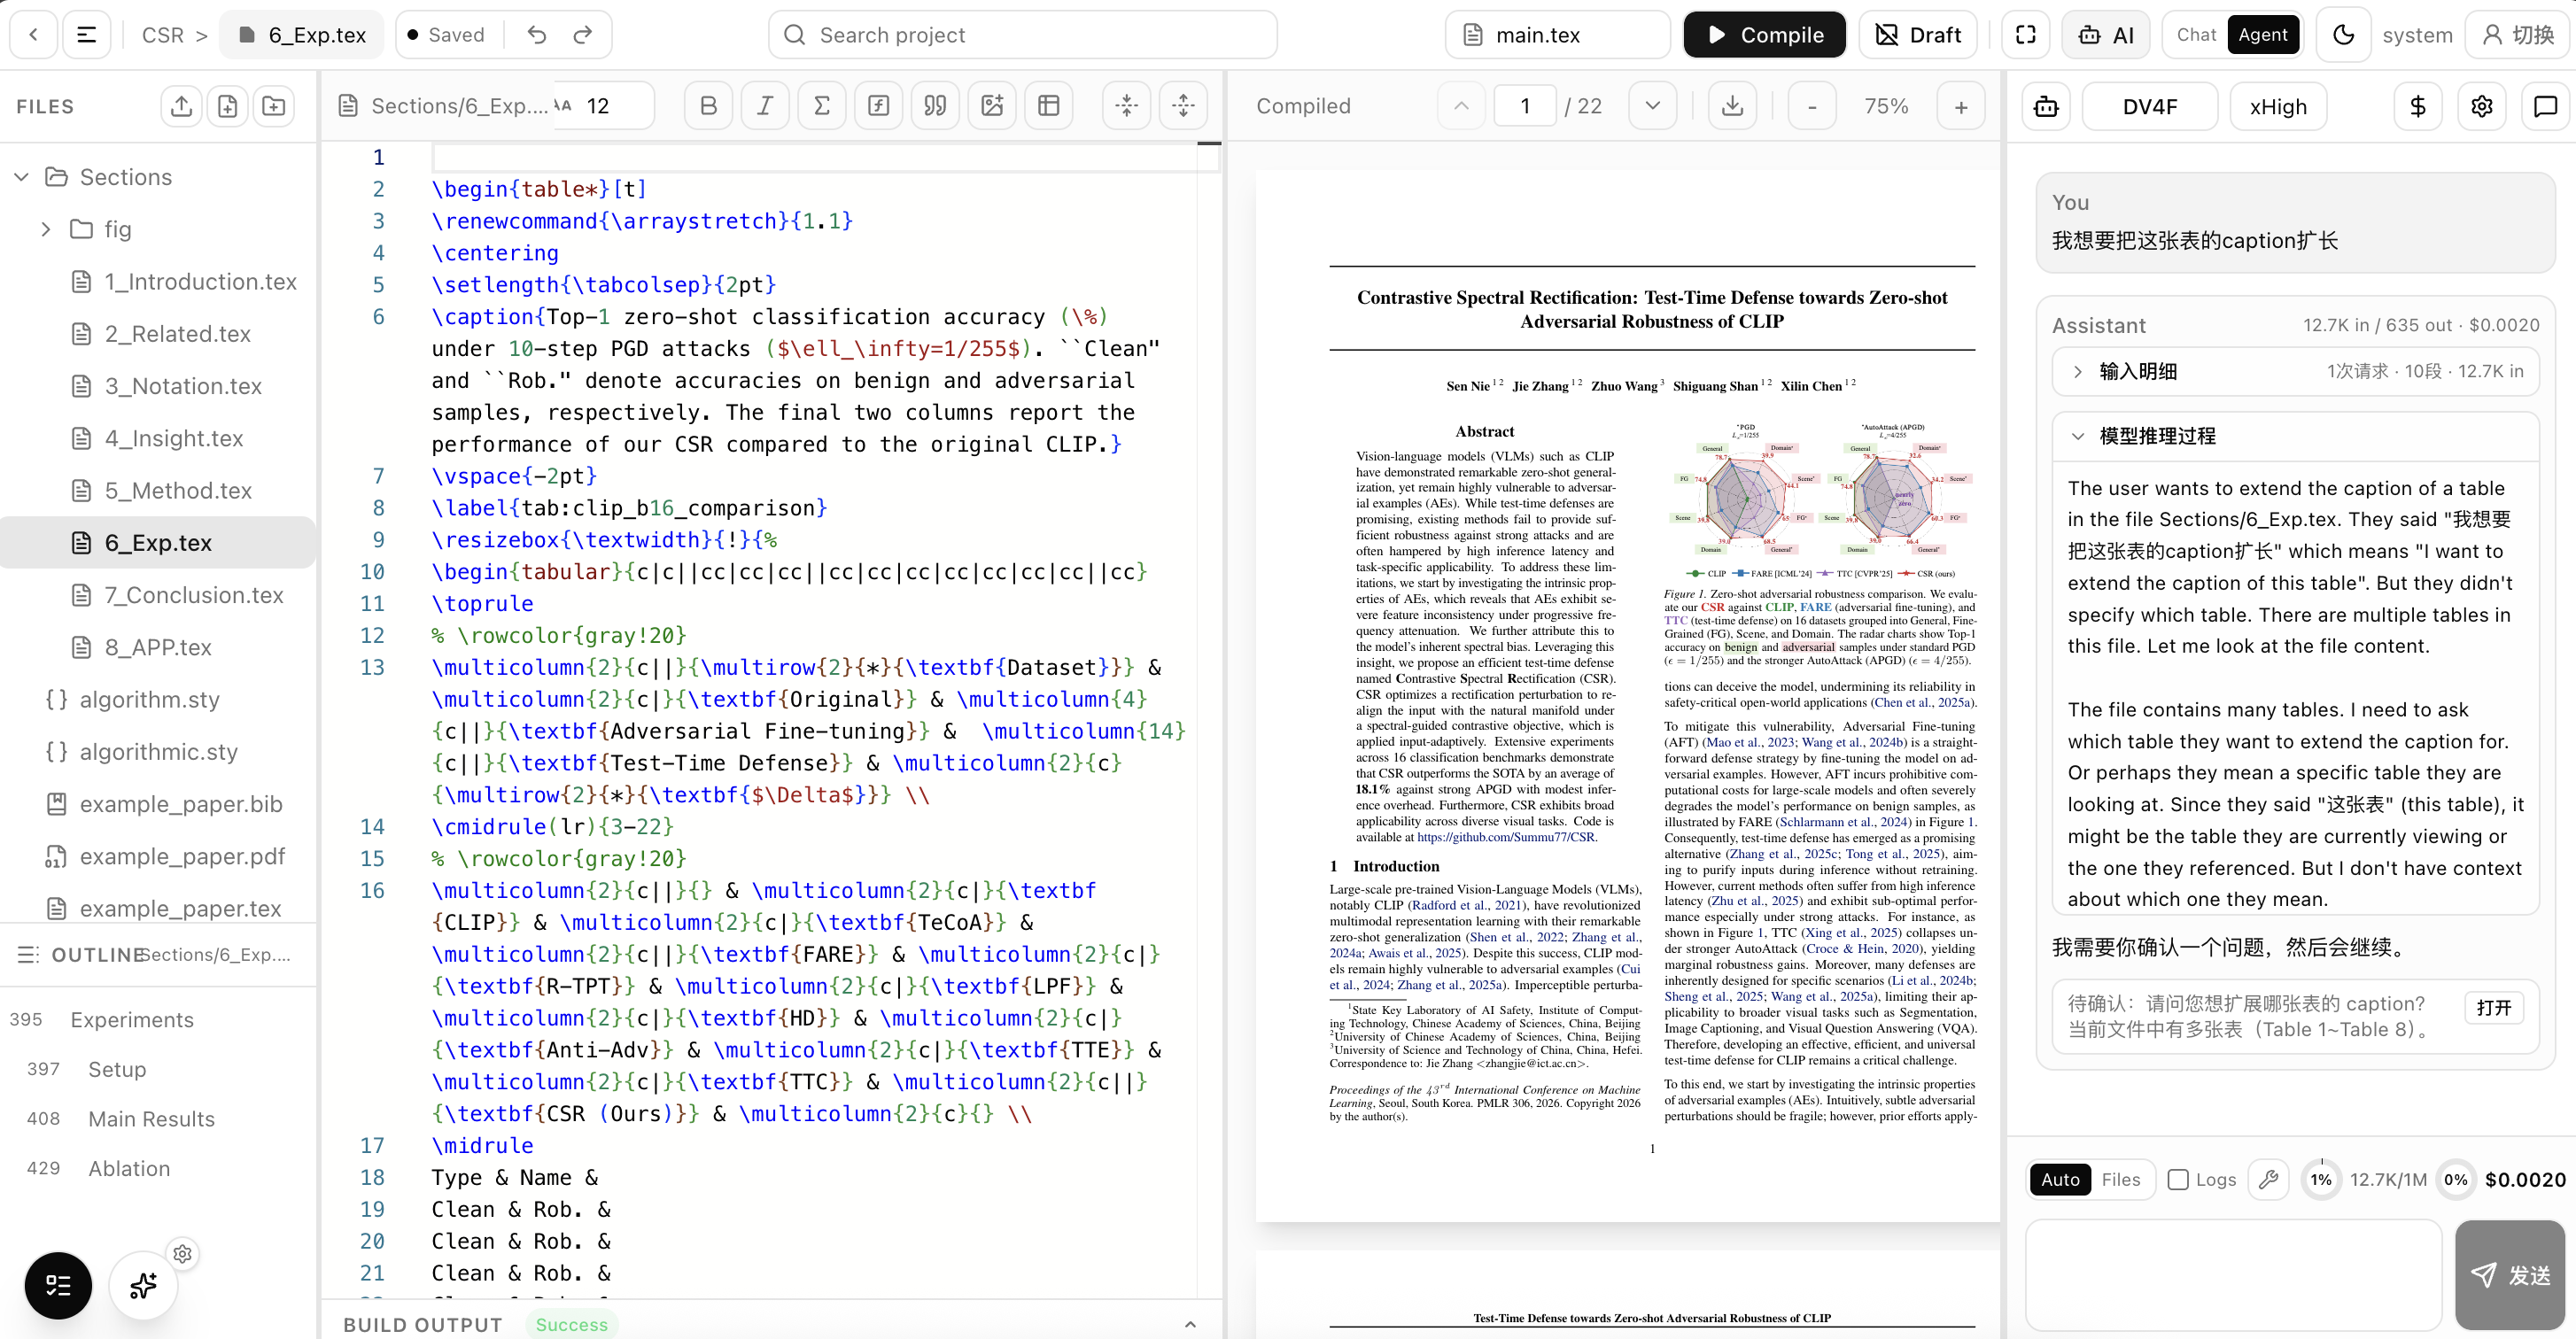Image resolution: width=2576 pixels, height=1339 pixels.
Task: Open the agent robot icon
Action: click(2046, 106)
